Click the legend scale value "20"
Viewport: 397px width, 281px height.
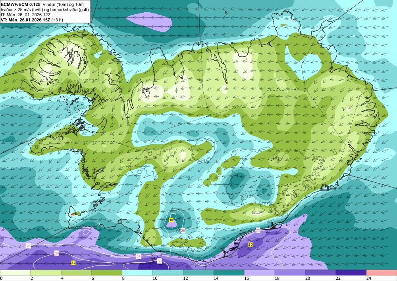pyautogui.click(x=308, y=278)
